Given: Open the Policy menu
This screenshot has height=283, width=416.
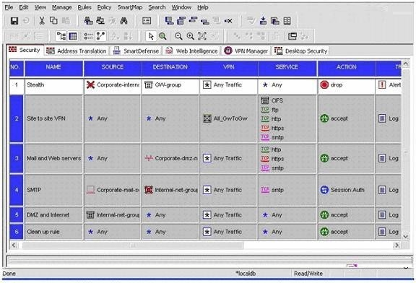Looking at the screenshot, I should (x=104, y=7).
